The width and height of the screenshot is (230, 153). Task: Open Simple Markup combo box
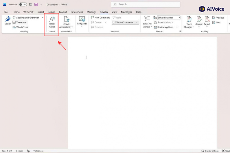[169, 18]
